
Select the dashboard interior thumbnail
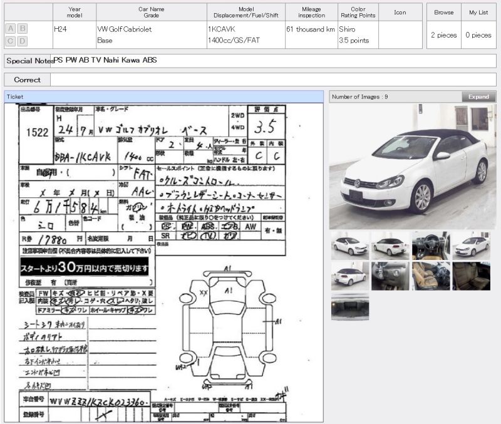pyautogui.click(x=431, y=246)
